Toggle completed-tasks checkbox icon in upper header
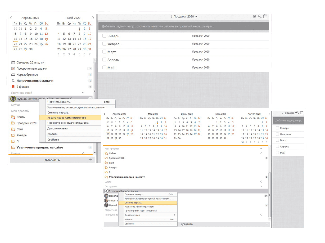 255,16
